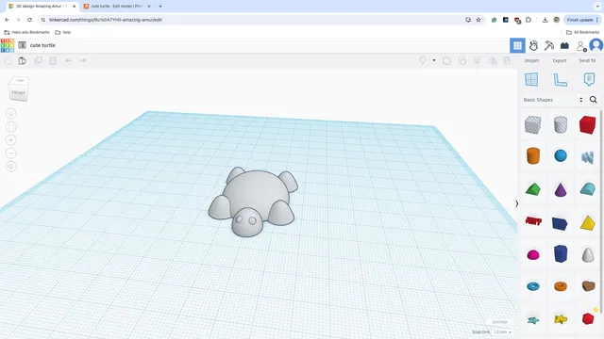Open the Bricks view icon

tap(564, 45)
